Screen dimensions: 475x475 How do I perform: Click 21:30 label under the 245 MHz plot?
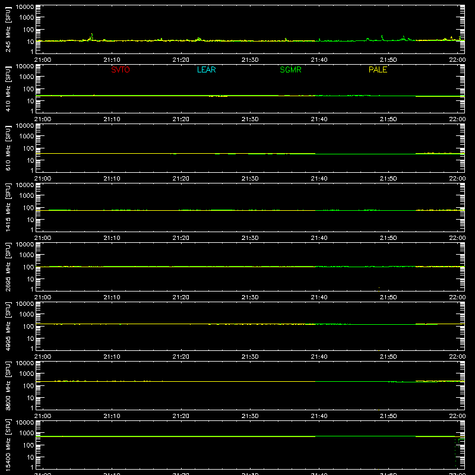[250, 60]
